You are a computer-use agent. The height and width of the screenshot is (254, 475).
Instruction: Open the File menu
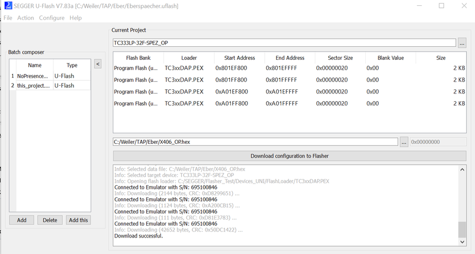click(8, 18)
